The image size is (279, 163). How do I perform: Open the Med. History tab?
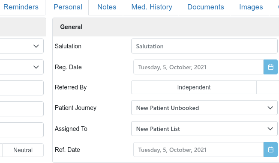pyautogui.click(x=152, y=7)
